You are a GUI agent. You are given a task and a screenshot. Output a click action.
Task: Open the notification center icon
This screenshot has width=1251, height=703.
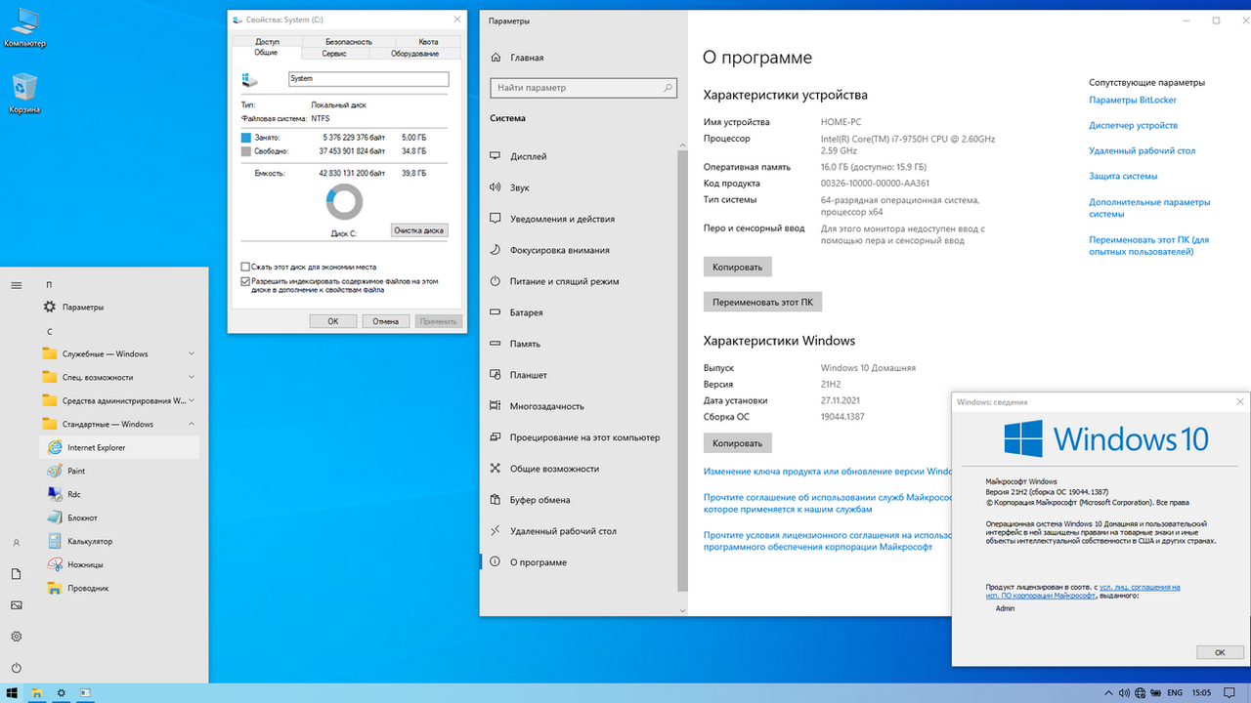[x=1230, y=693]
